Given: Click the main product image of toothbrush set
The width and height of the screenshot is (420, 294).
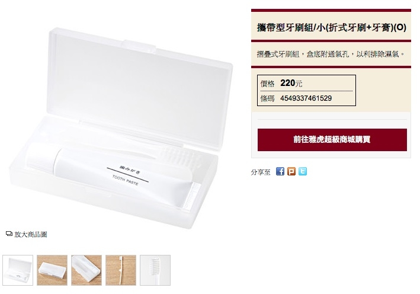Looking at the screenshot, I should pos(120,128).
